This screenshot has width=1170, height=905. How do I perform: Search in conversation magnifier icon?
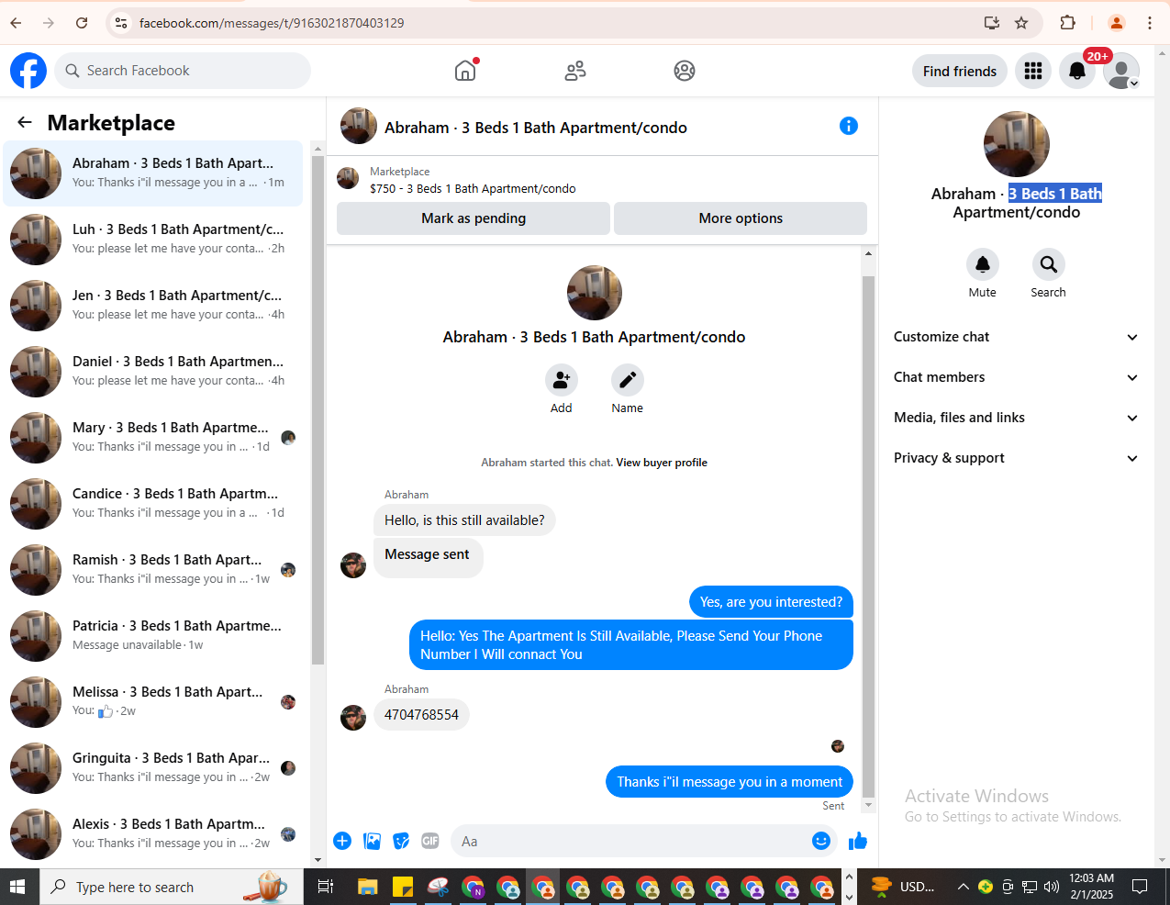click(x=1048, y=264)
